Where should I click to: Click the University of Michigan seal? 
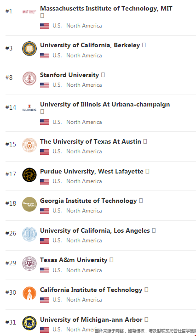(x=29, y=323)
